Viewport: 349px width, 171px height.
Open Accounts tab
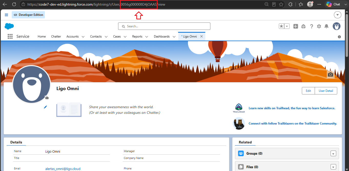tap(73, 36)
